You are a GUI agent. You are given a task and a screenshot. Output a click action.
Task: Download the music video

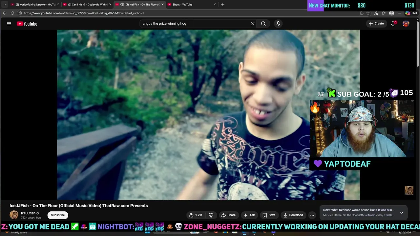click(293, 215)
